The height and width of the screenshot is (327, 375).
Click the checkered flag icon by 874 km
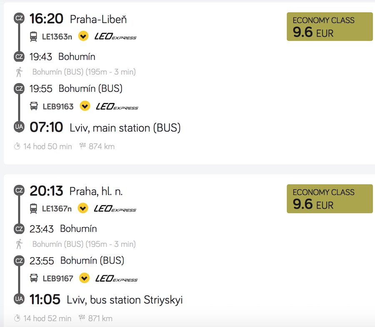[x=82, y=146]
